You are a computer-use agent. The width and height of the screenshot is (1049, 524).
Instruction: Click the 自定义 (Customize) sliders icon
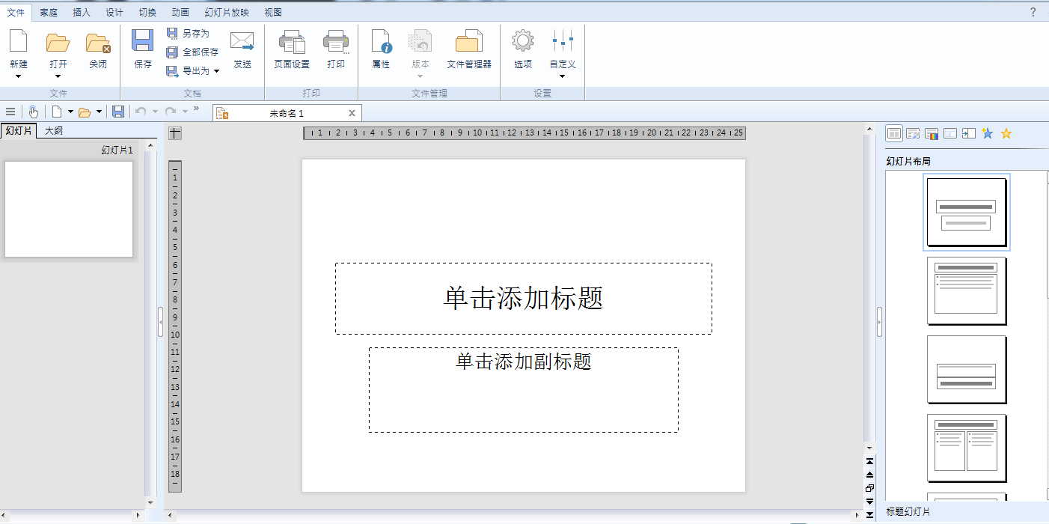[563, 42]
